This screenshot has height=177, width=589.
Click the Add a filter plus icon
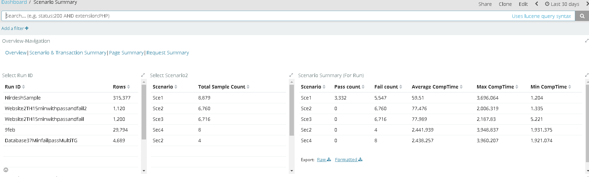[27, 28]
